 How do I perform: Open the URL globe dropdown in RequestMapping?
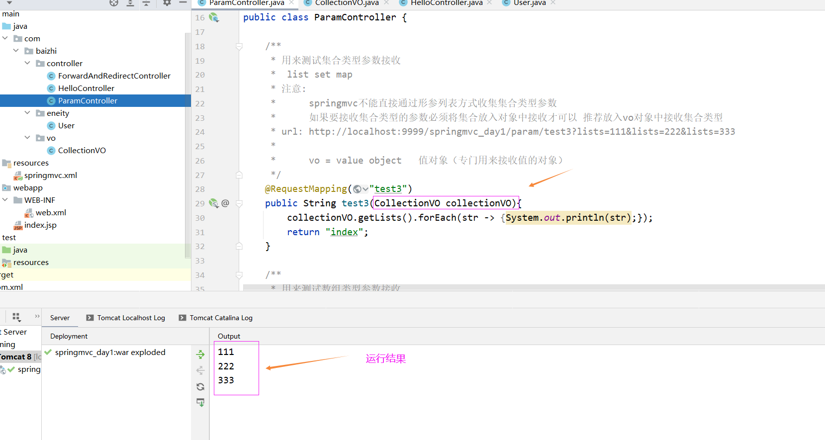tap(361, 189)
